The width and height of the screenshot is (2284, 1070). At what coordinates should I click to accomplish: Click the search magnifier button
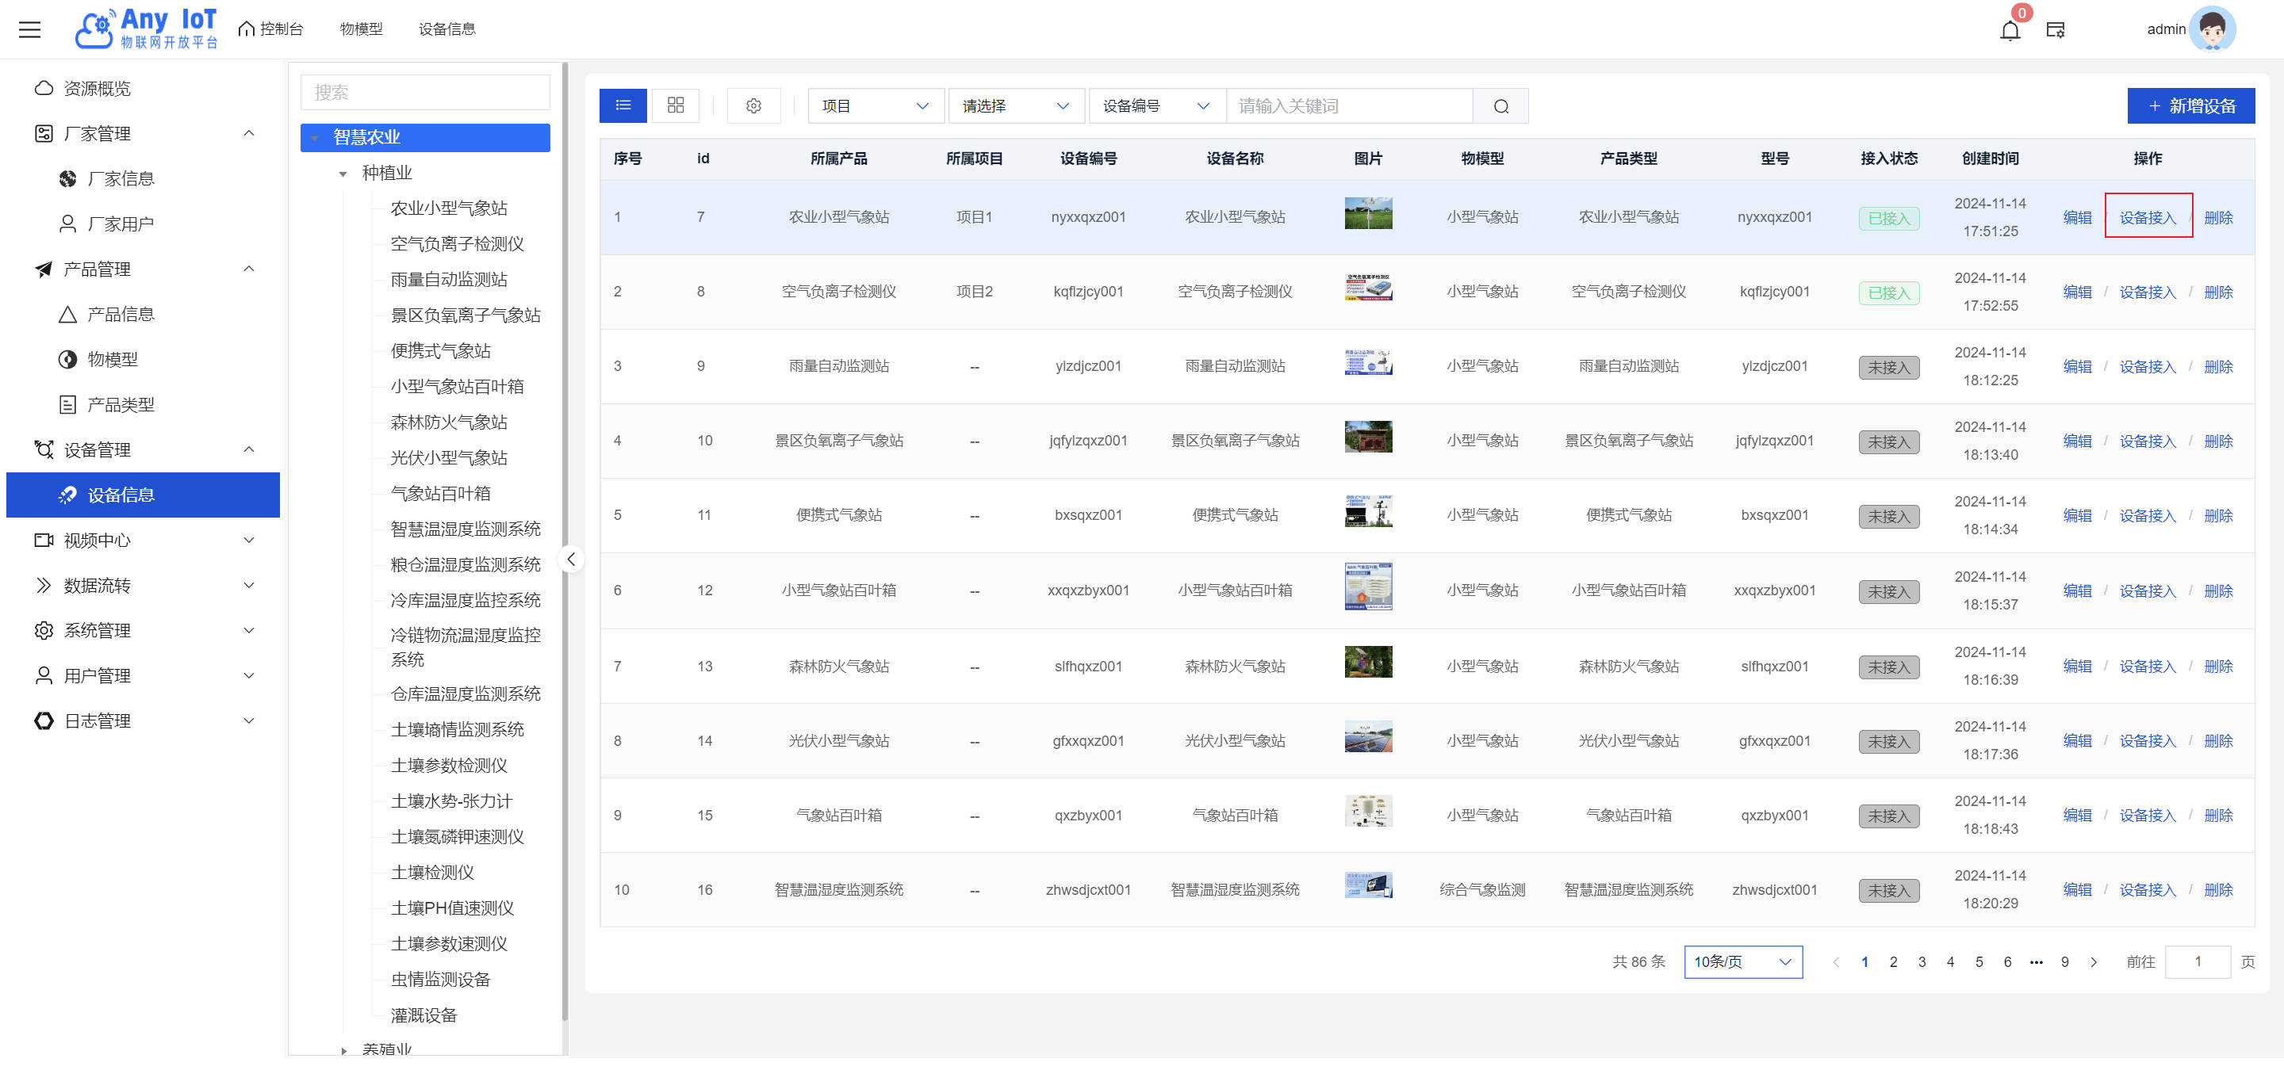coord(1500,106)
